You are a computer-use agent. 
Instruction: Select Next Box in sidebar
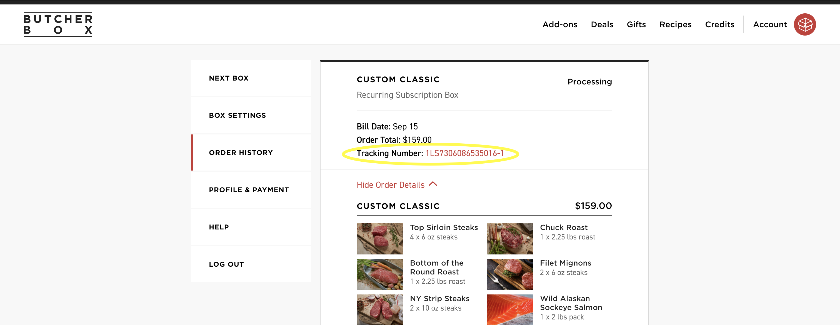[229, 78]
